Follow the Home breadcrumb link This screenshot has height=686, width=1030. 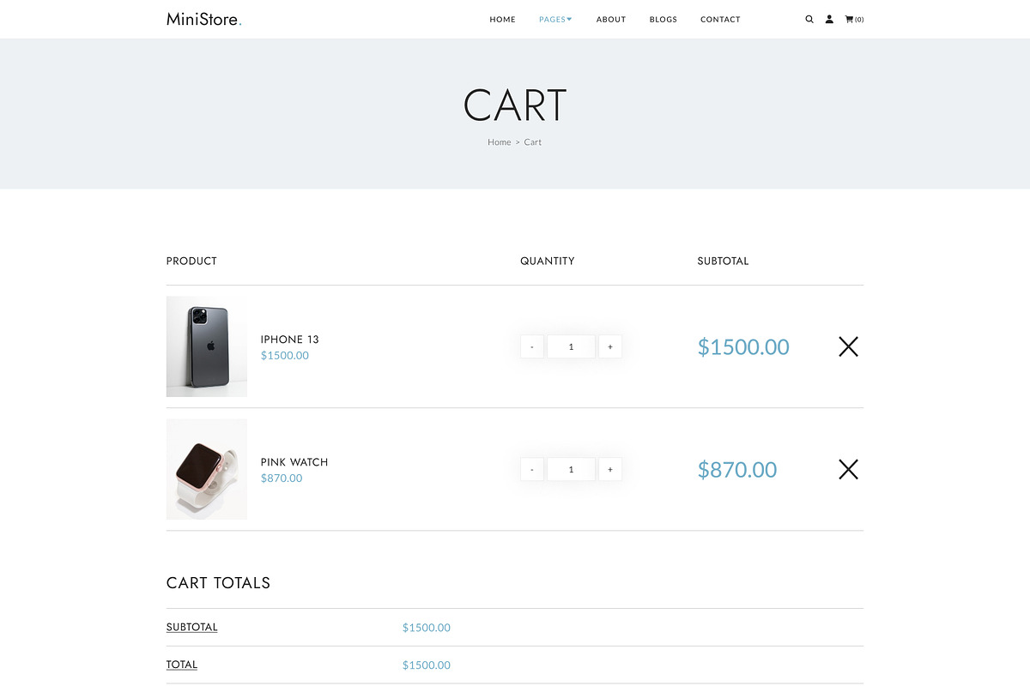pyautogui.click(x=500, y=142)
